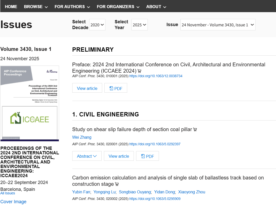The height and width of the screenshot is (205, 276).
Task: Open the DOI link 10.1063/5.0292397
Action: point(155,144)
